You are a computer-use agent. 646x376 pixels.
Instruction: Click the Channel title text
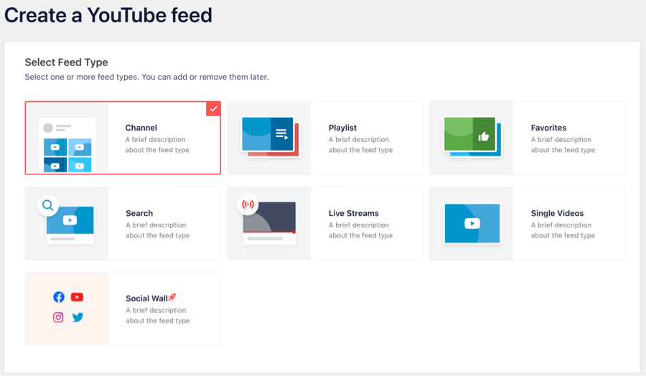141,128
